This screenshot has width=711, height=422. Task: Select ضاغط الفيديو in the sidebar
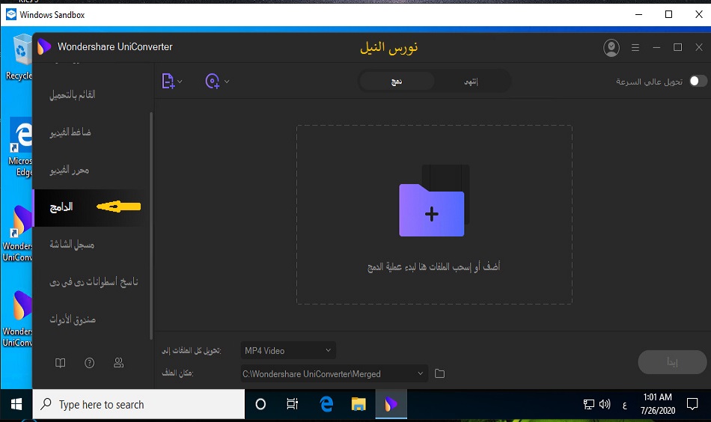70,132
